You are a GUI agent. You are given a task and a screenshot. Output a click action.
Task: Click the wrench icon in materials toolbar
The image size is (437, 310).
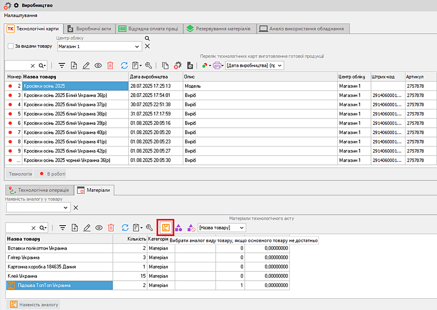(149, 227)
